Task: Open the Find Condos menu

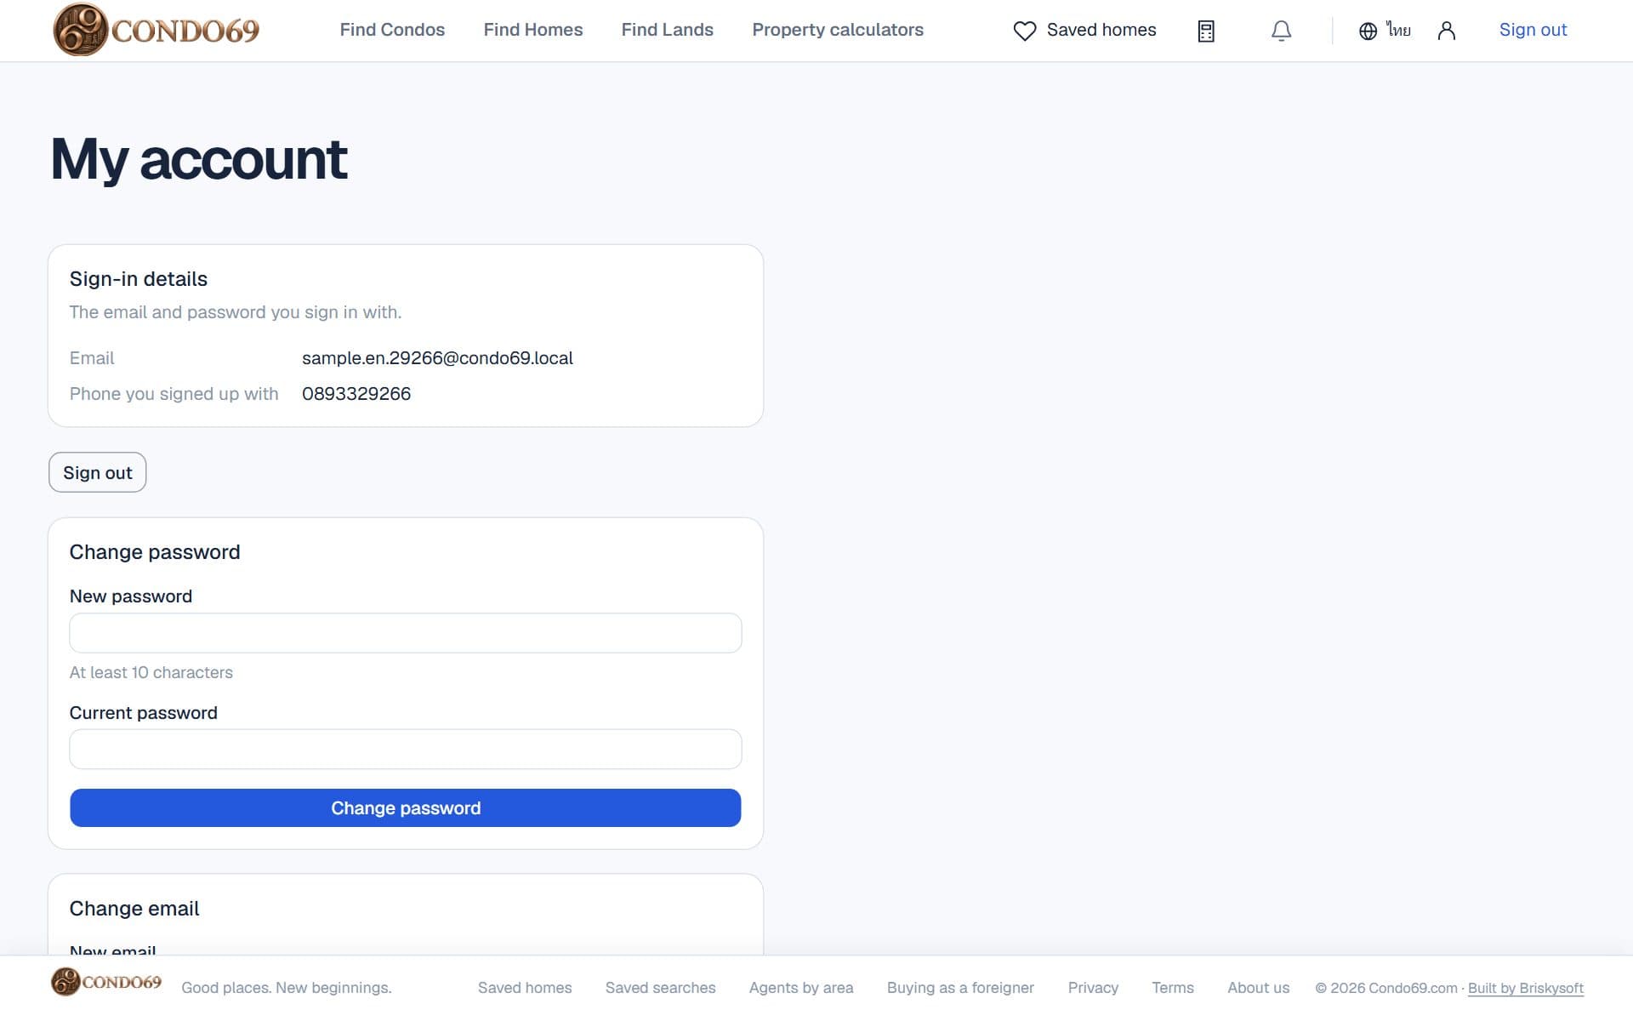Action: click(x=392, y=30)
